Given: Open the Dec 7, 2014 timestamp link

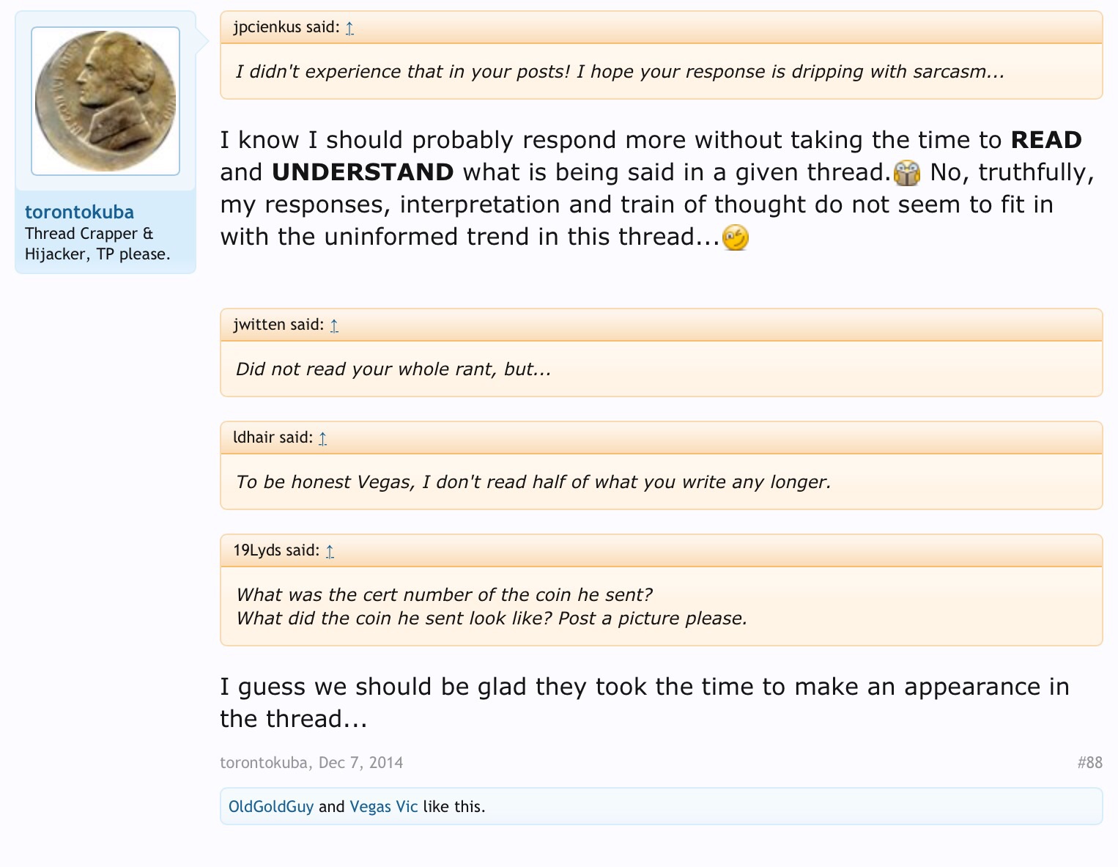Looking at the screenshot, I should (360, 763).
